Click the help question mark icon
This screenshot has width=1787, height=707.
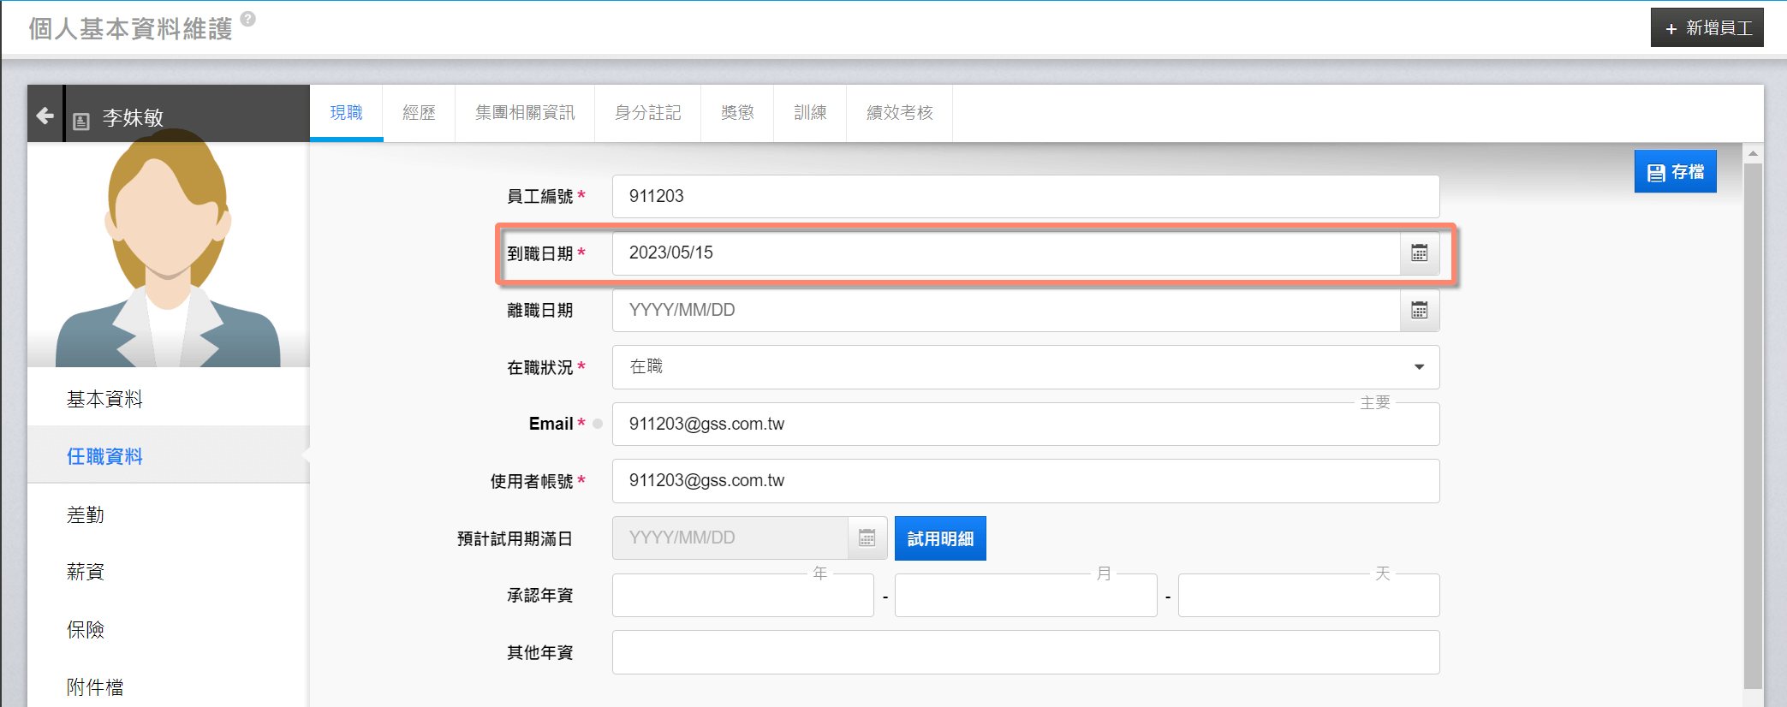tap(247, 19)
